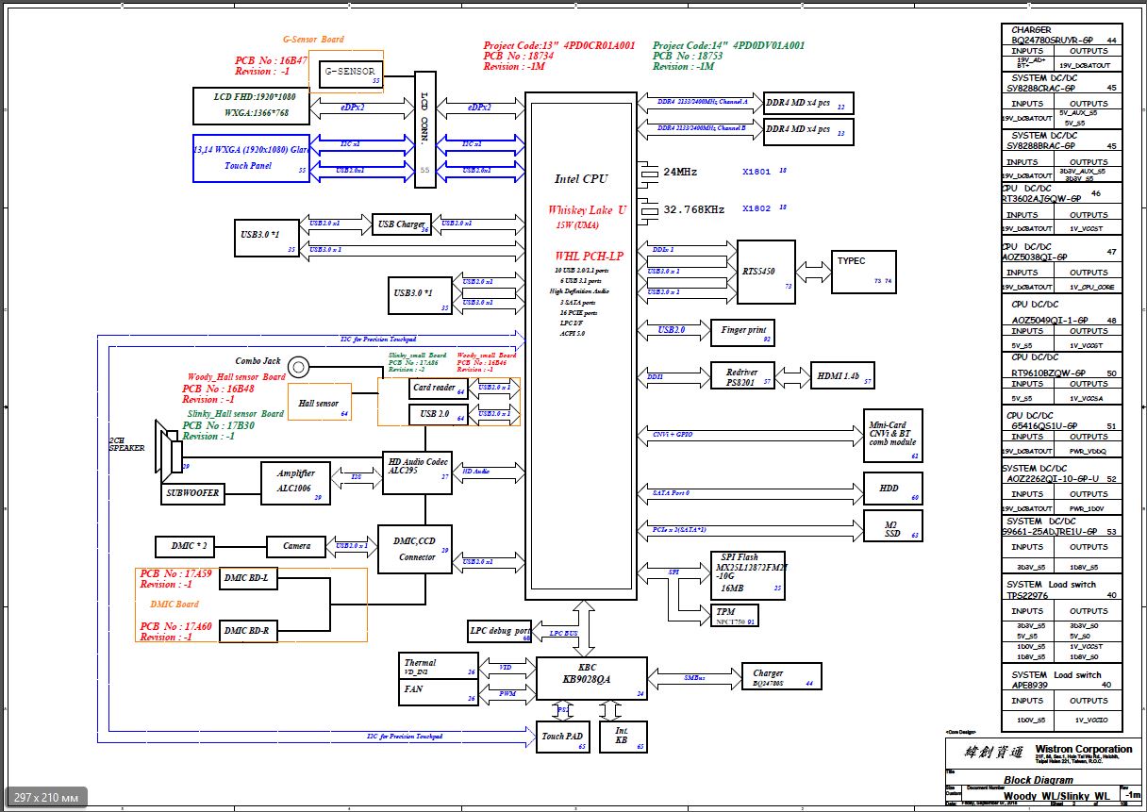The image size is (1147, 812).
Task: Click the 297 x 210 mm page size label
Action: 46,798
